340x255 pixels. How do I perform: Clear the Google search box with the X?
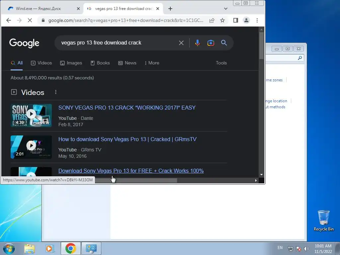click(181, 43)
